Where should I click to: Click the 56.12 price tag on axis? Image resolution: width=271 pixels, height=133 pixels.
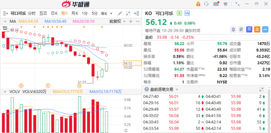click(x=132, y=63)
